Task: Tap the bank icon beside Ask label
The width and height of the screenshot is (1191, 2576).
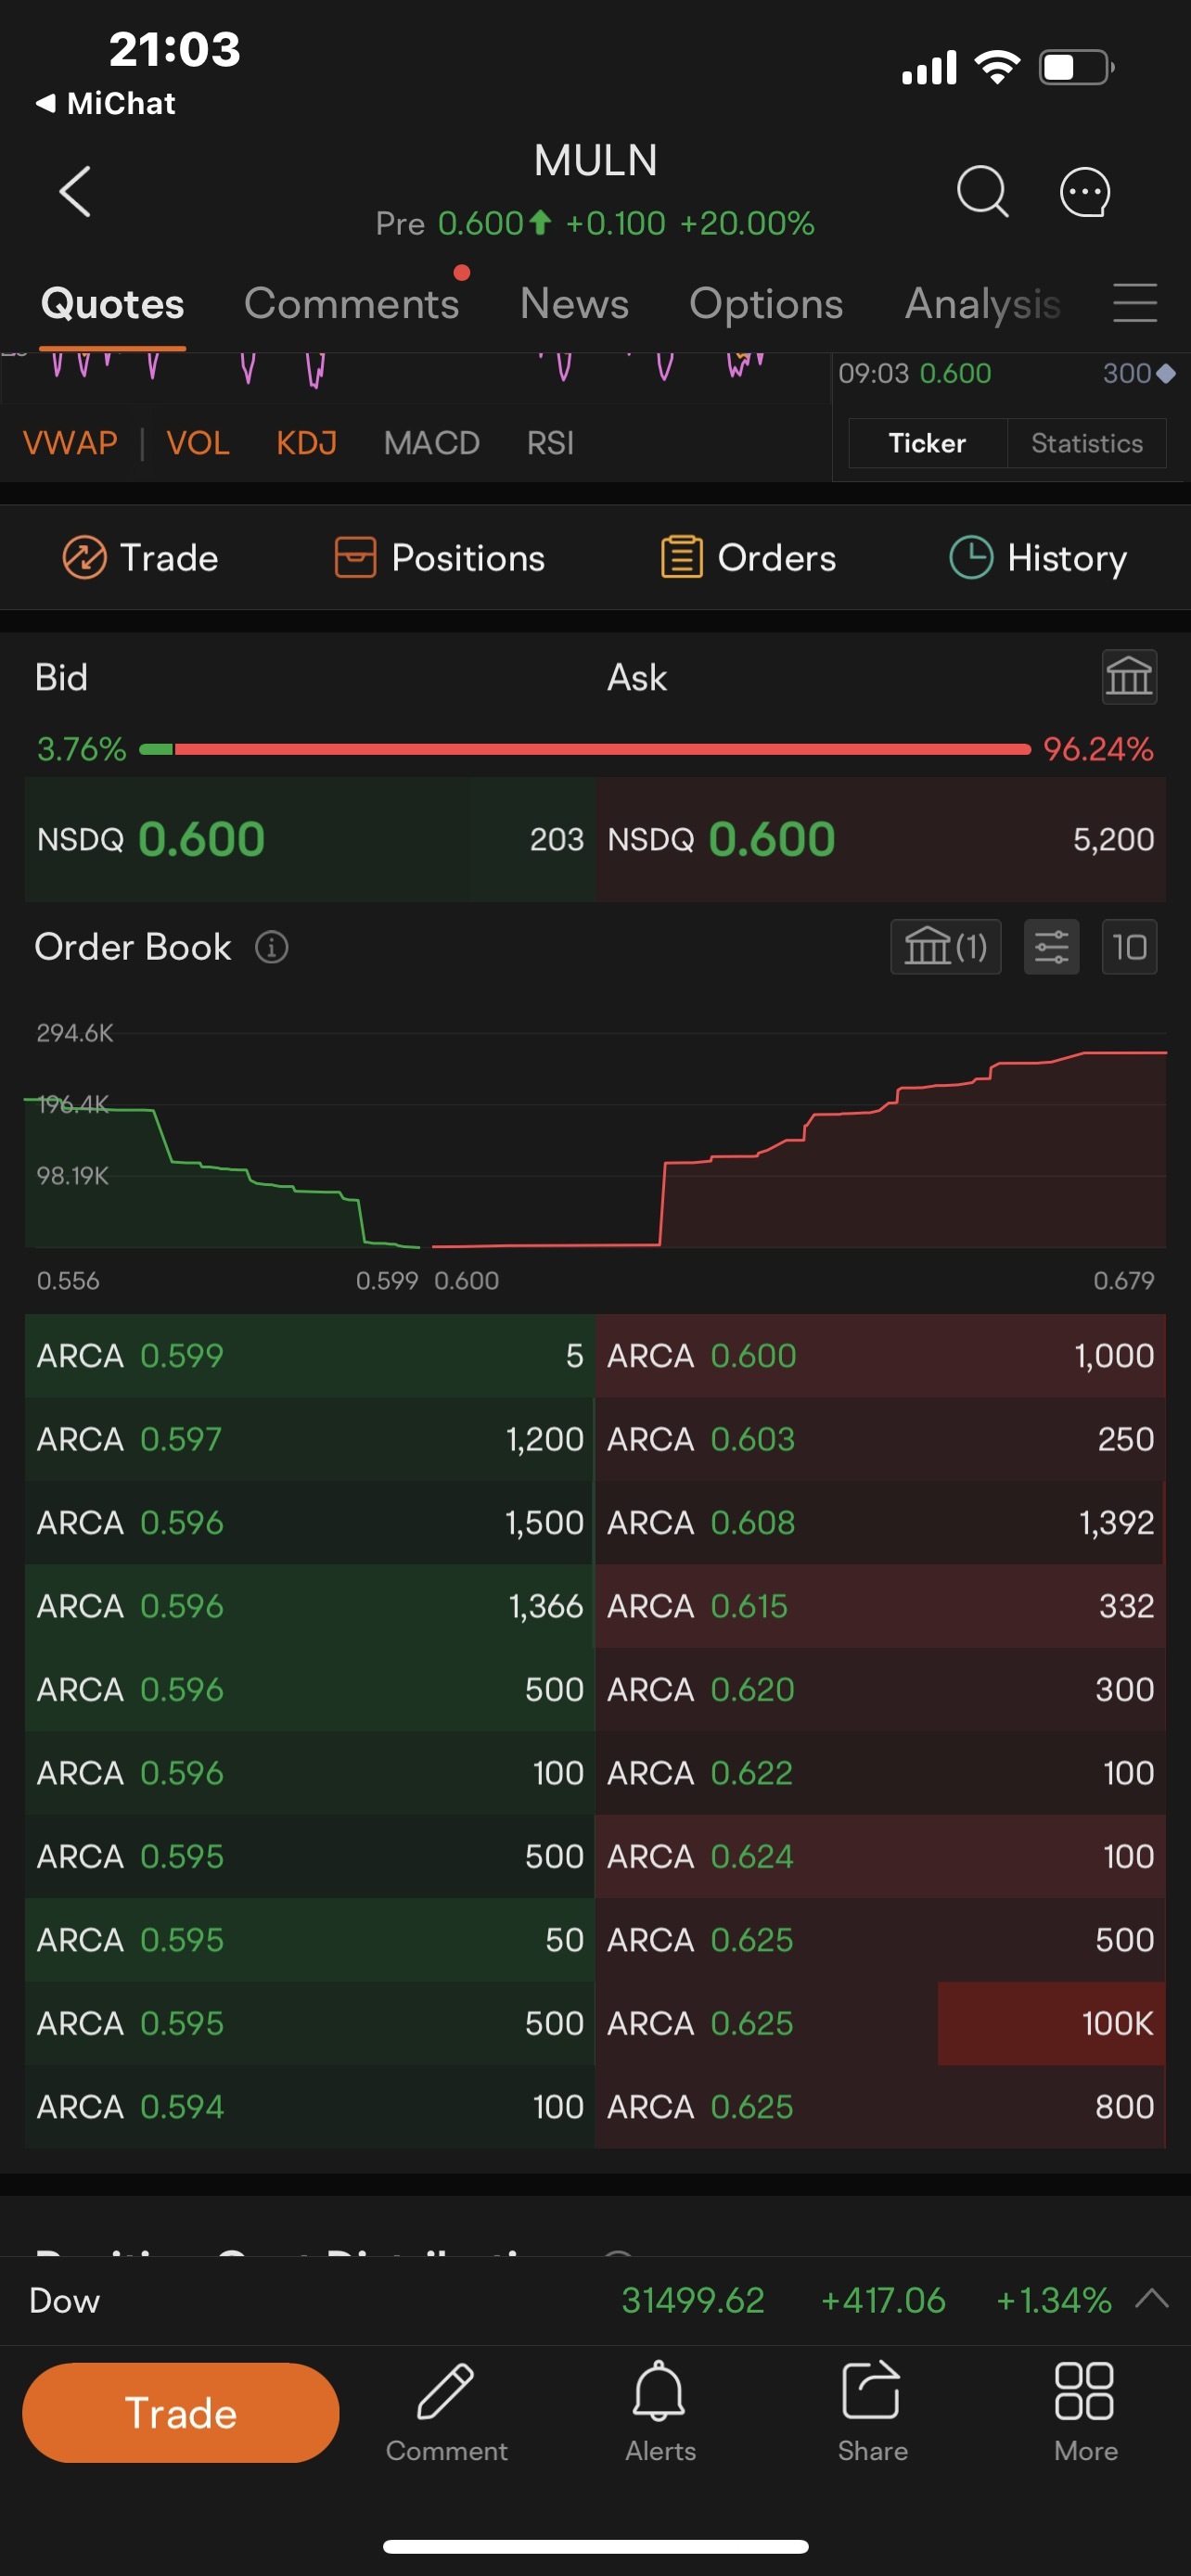Action: (1129, 677)
